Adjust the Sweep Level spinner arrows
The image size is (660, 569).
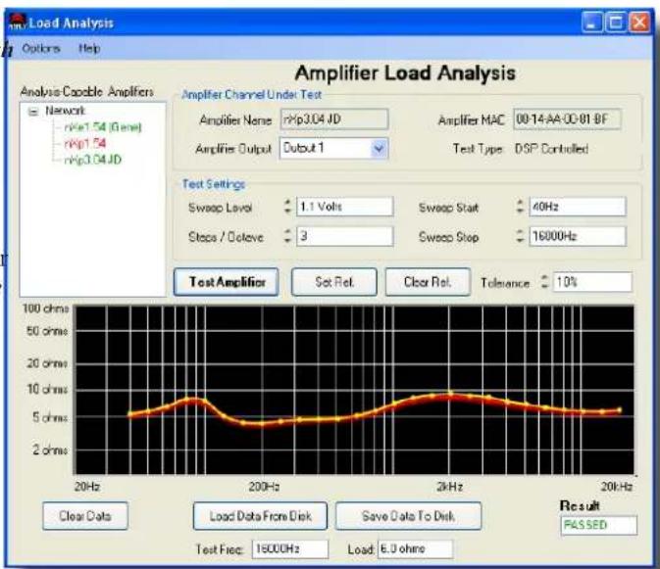point(287,207)
